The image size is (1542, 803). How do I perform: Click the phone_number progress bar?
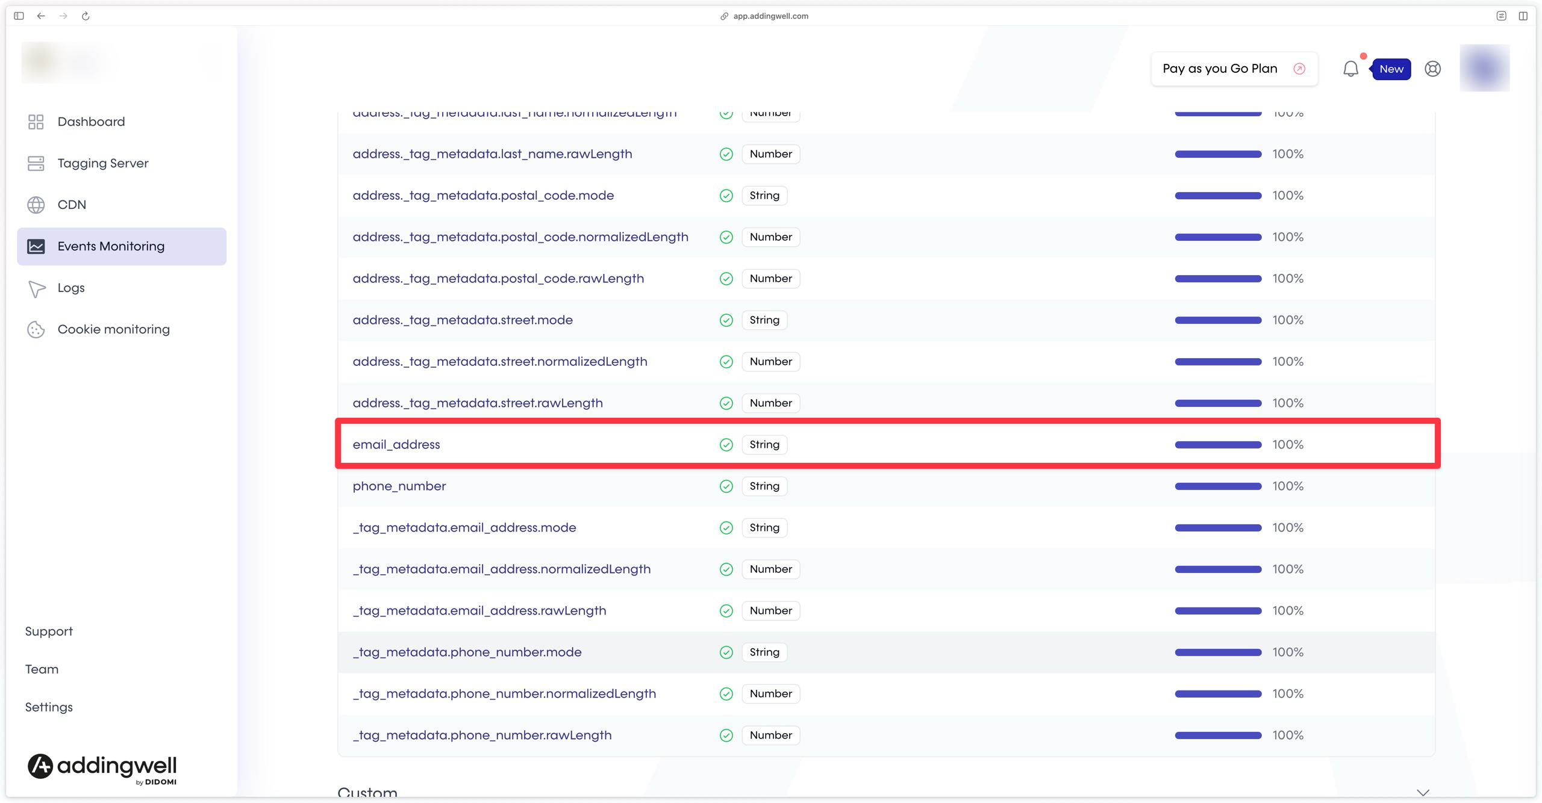pyautogui.click(x=1218, y=486)
